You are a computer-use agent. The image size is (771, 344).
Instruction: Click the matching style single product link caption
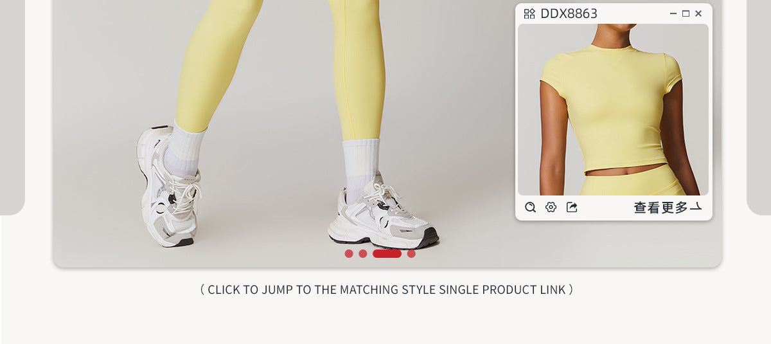point(386,289)
